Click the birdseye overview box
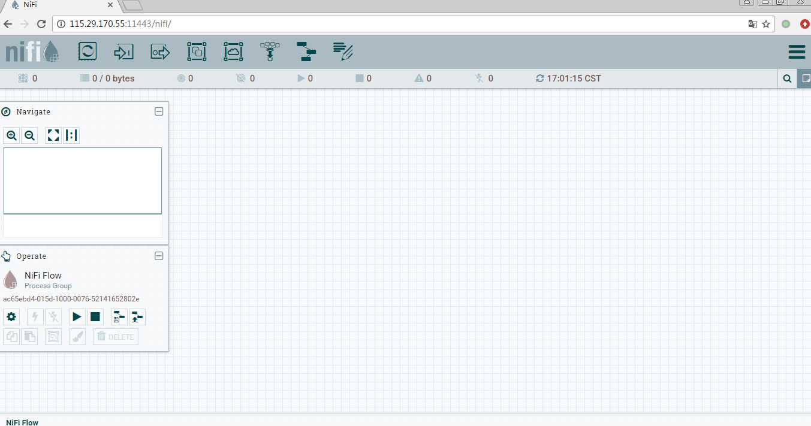 (x=83, y=180)
